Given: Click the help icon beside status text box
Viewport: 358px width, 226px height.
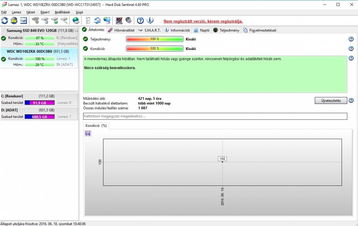Looking at the screenshot, I should pos(351,58).
